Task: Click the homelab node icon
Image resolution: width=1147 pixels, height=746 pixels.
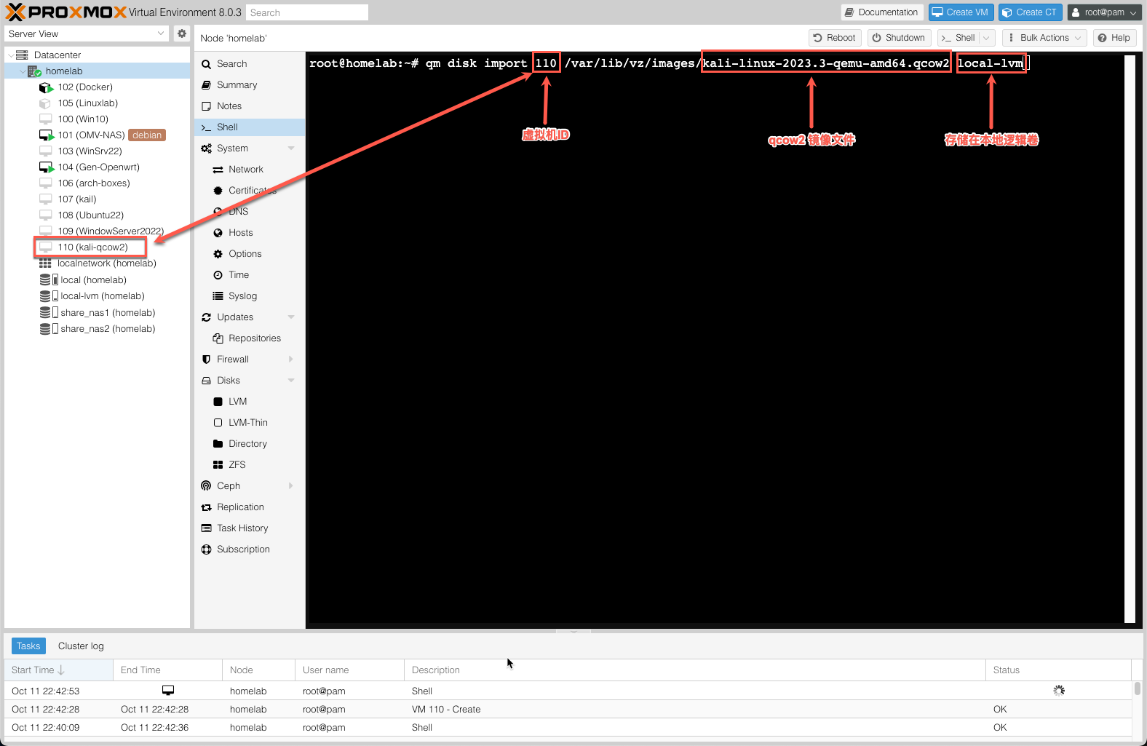Action: 34,71
